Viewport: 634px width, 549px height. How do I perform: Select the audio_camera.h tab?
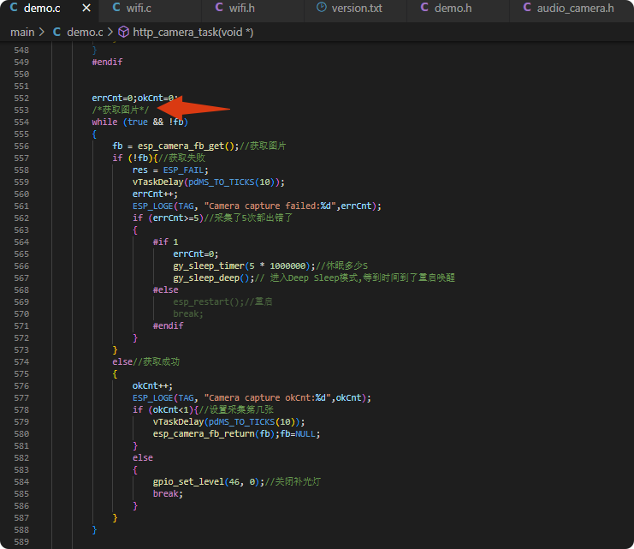point(575,8)
